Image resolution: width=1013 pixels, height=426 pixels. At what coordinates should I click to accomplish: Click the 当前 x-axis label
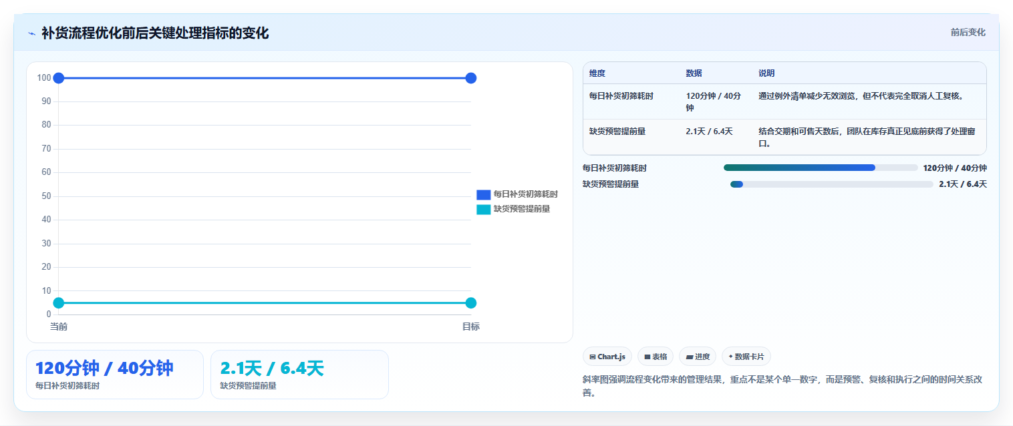coord(58,327)
